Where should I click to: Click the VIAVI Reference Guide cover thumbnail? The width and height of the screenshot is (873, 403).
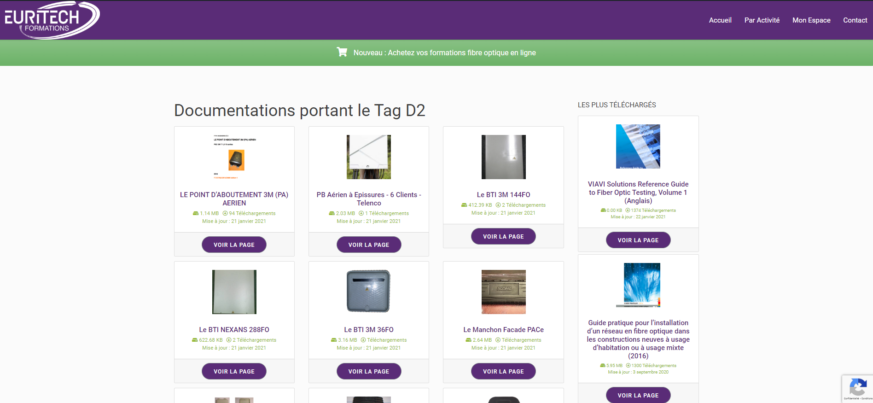tap(638, 146)
